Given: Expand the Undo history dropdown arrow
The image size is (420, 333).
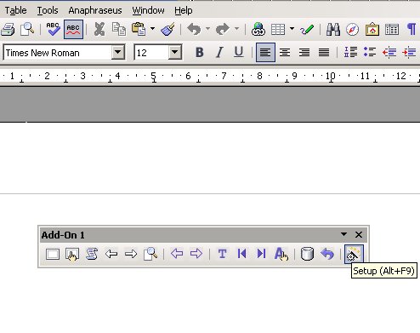Looking at the screenshot, I should point(207,29).
